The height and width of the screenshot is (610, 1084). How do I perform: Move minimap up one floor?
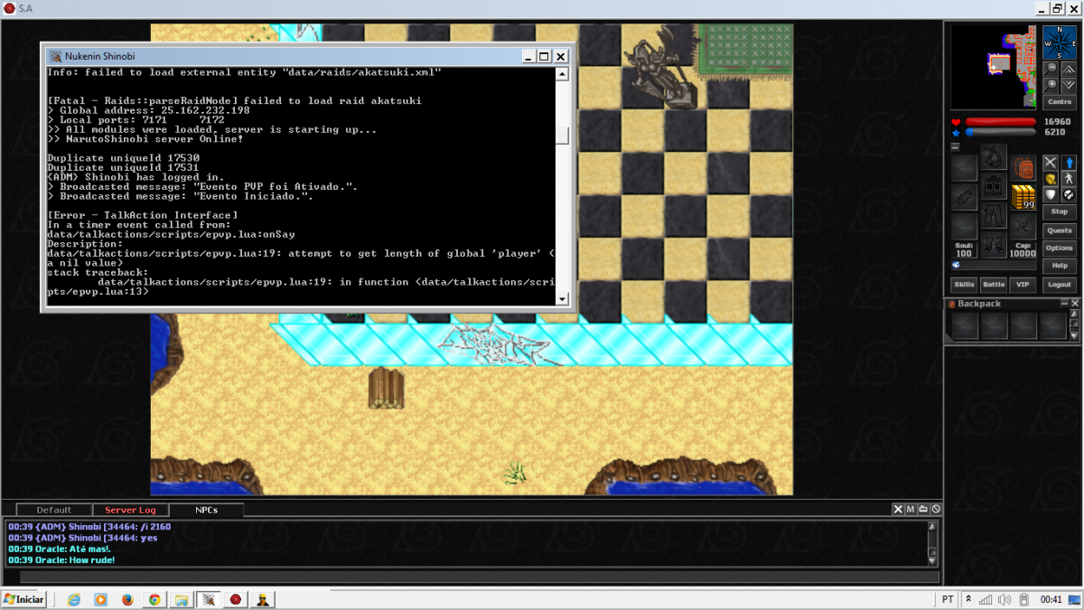tap(1070, 69)
